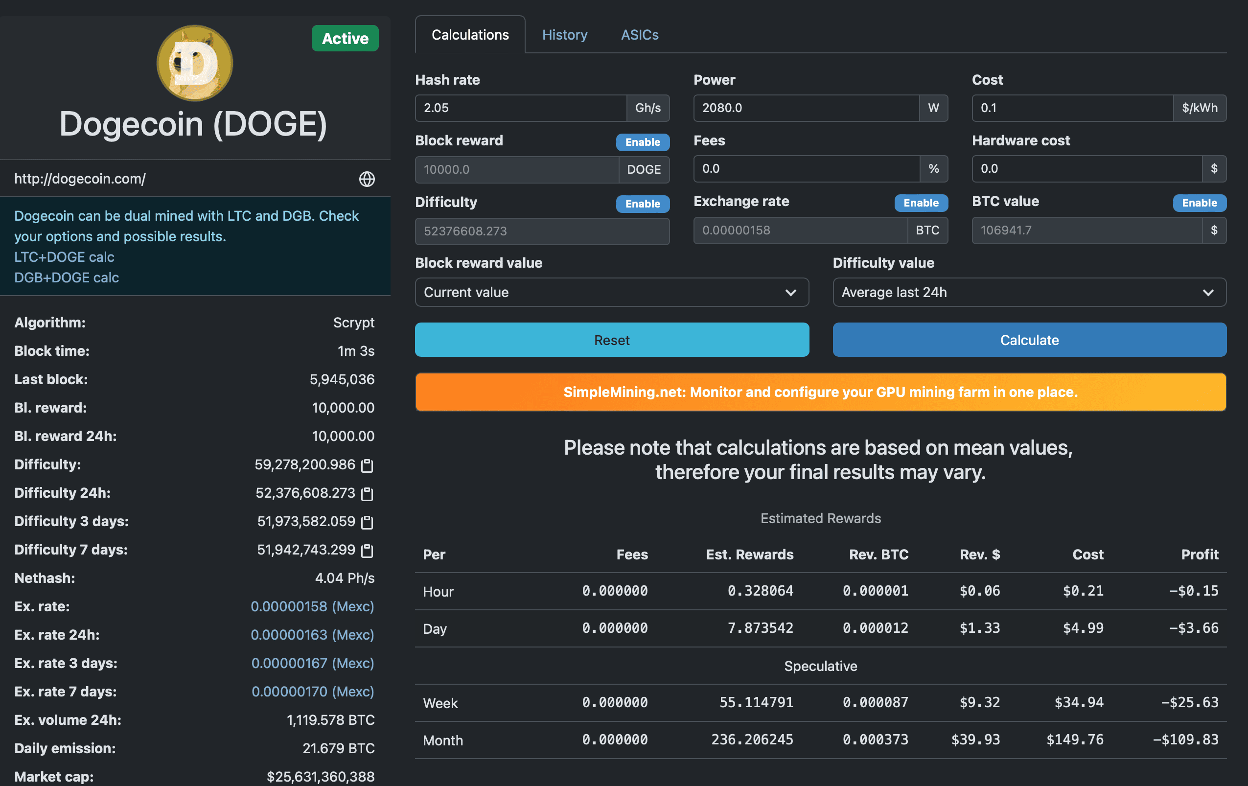
Task: Click the globe icon beside dogecoin.com URL
Action: [367, 179]
